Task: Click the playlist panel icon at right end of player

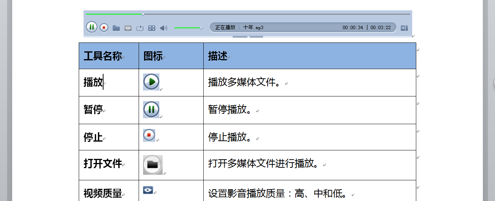Action: click(x=404, y=28)
